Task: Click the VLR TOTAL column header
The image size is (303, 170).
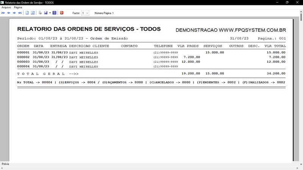Action: click(275, 46)
